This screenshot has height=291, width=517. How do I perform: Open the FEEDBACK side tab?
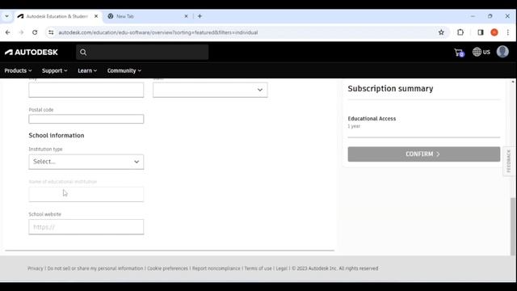tap(509, 161)
